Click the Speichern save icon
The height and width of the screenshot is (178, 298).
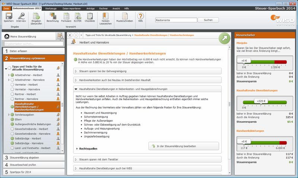point(9,16)
